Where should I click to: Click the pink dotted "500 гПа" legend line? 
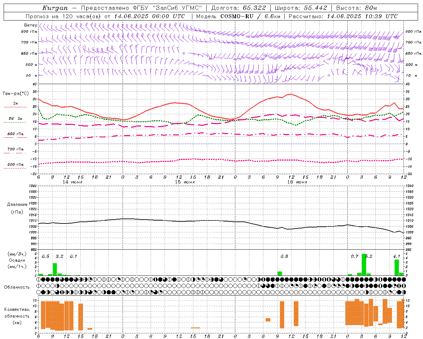[x=15, y=168]
